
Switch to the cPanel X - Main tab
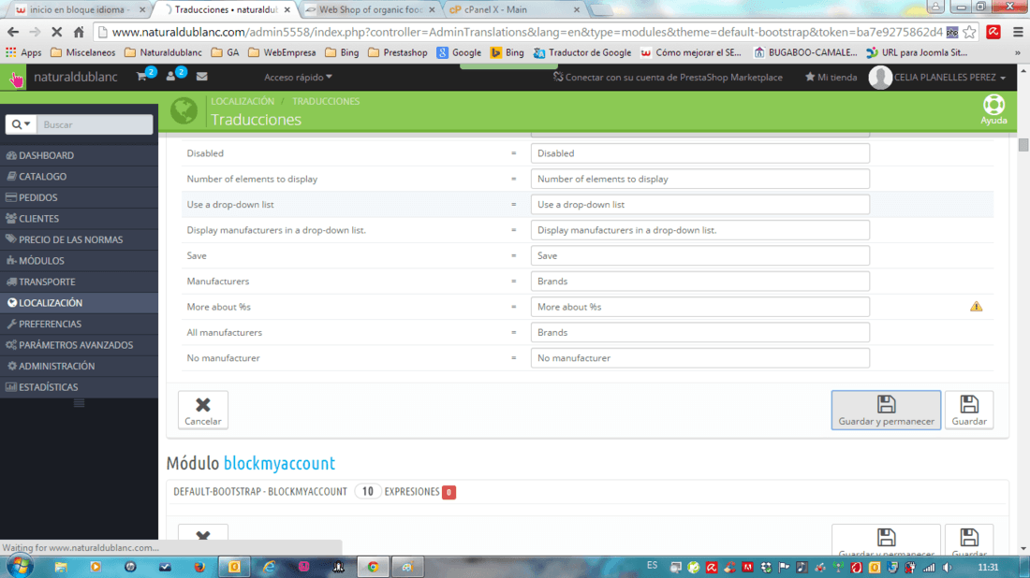pos(512,10)
